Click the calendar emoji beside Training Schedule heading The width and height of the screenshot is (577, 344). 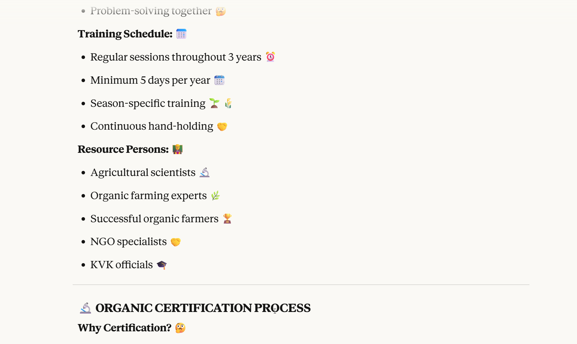tap(181, 34)
